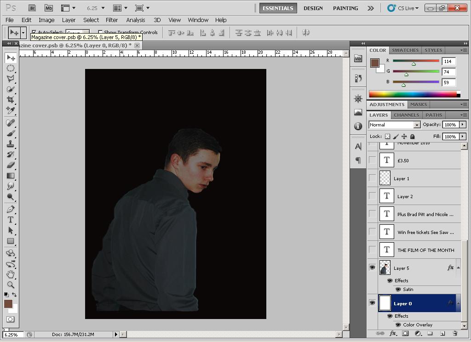Screen dimensions: 471x342
Task: Hide Layer 5 with eye icon
Action: click(372, 267)
